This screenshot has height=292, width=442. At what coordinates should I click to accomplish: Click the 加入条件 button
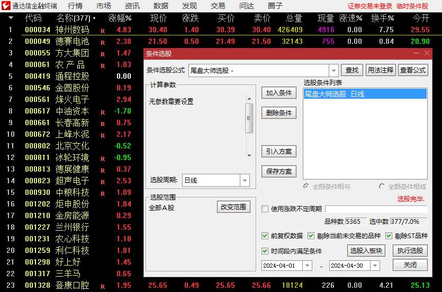click(279, 93)
